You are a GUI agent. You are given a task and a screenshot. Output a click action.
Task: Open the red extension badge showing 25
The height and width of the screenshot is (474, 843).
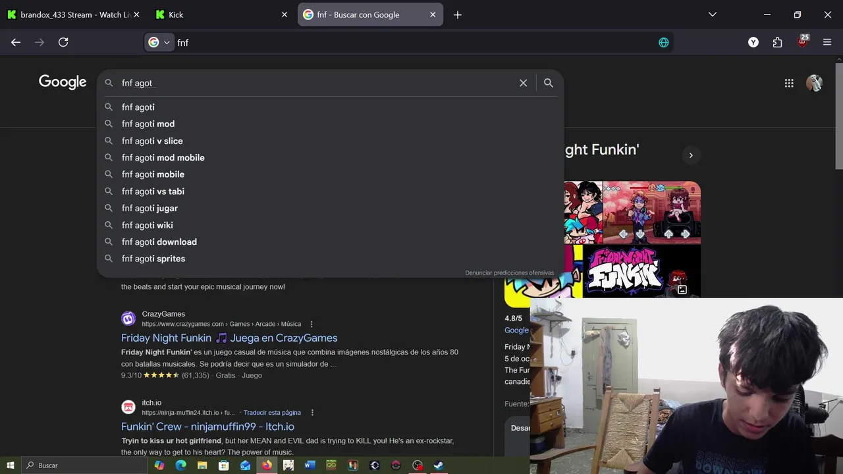click(802, 41)
